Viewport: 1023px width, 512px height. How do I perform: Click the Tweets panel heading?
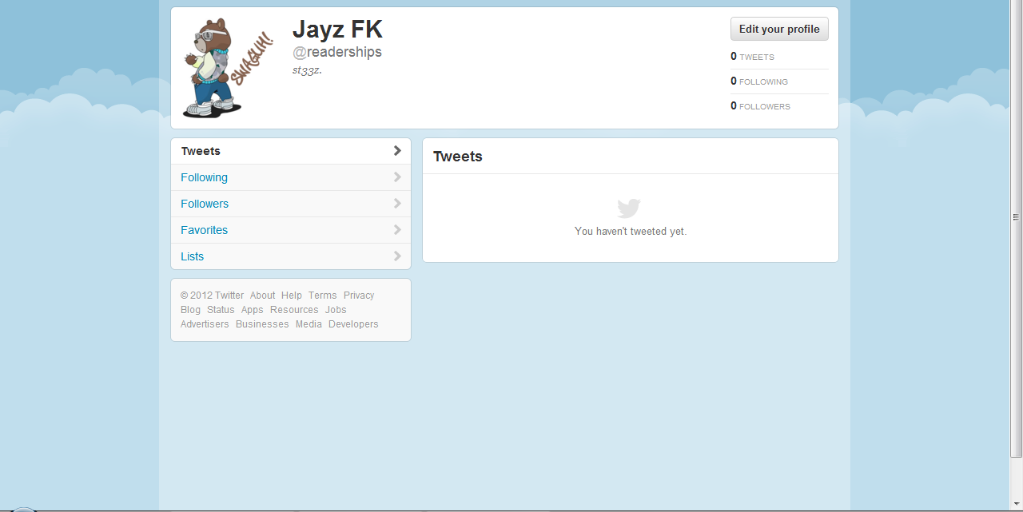(458, 157)
